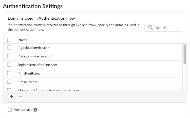
Task: Click the Name column header
Action: pyautogui.click(x=23, y=40)
